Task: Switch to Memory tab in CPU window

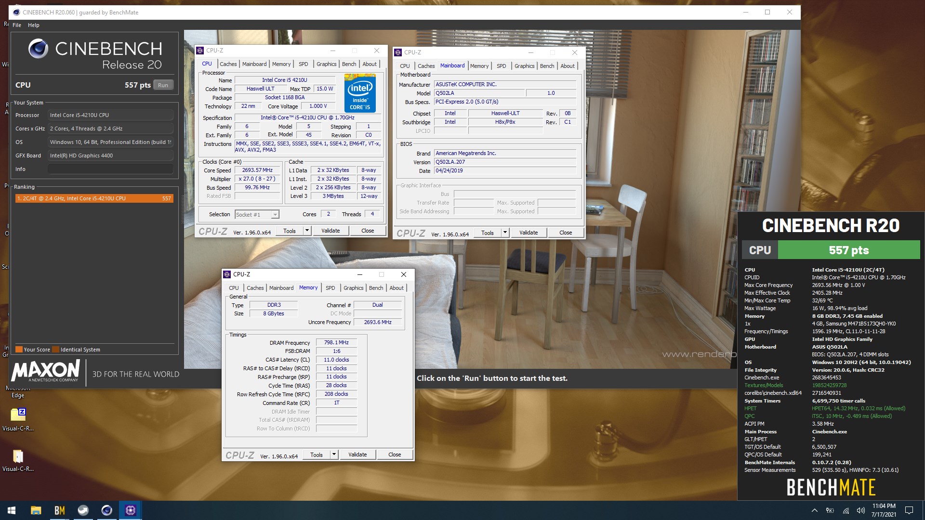Action: click(281, 64)
